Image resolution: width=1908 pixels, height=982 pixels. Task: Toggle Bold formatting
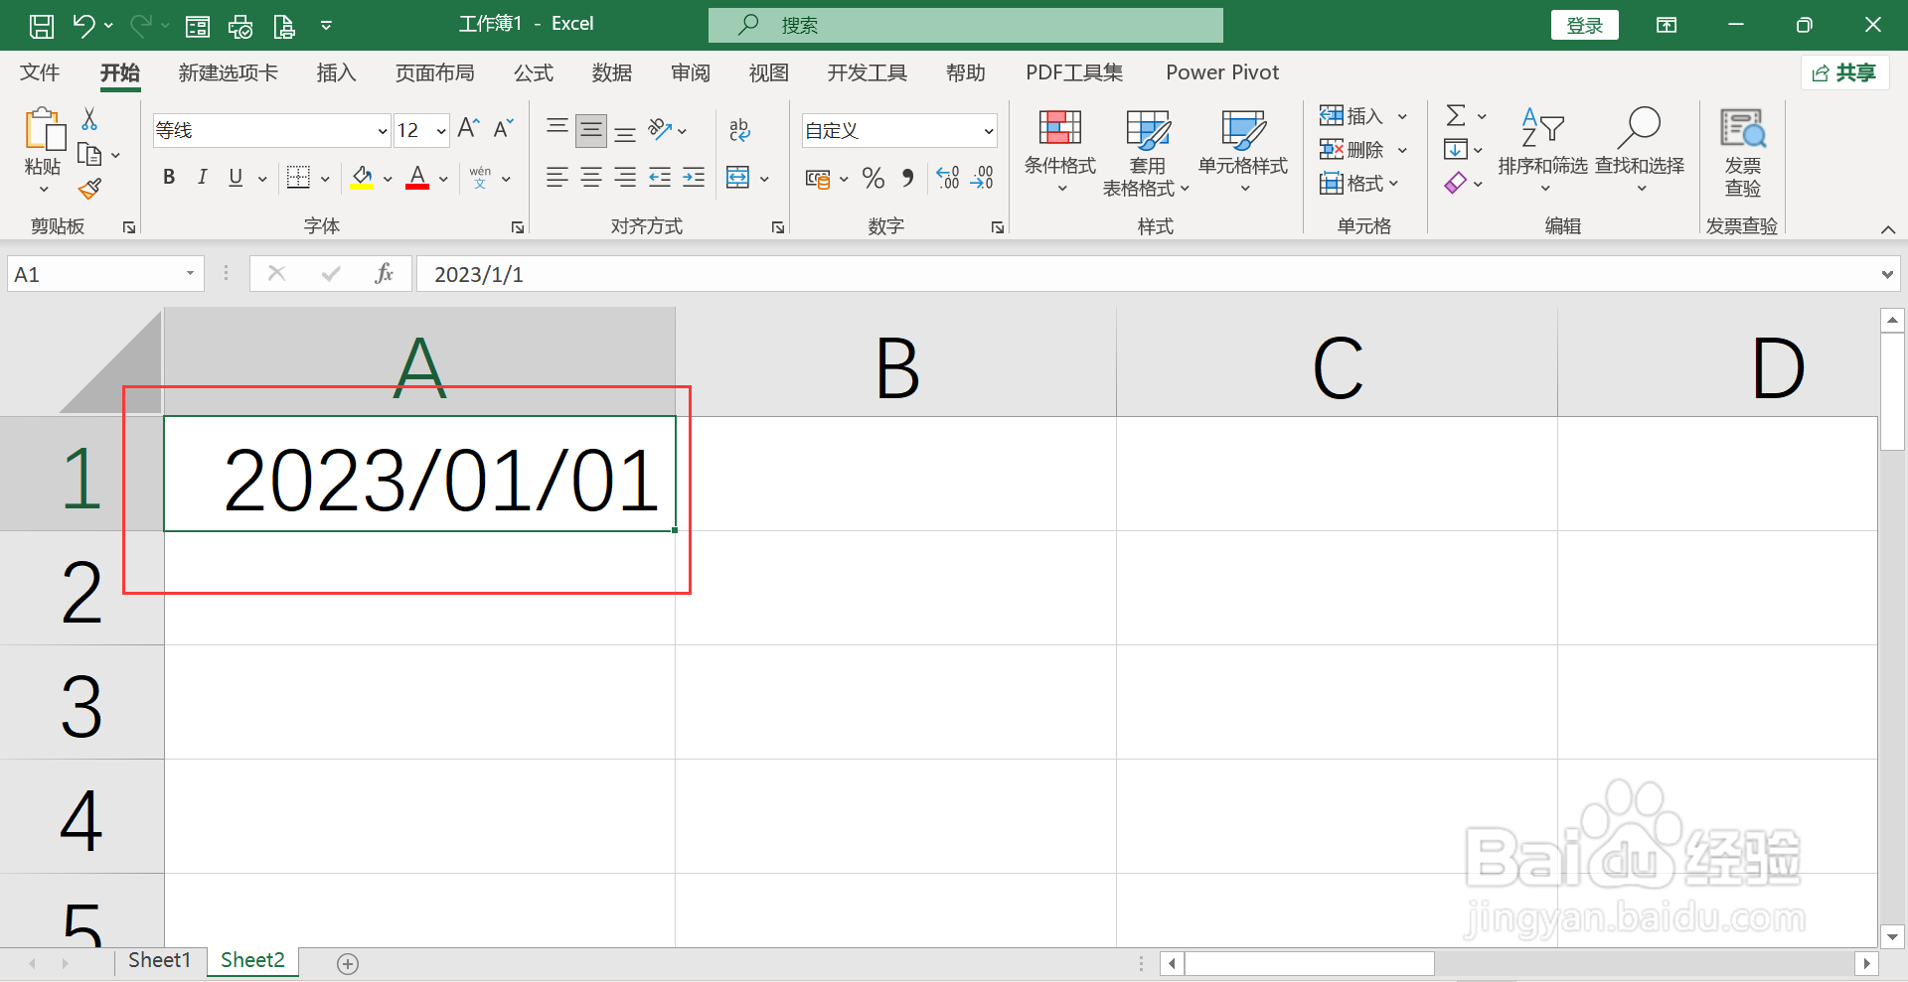(x=169, y=178)
